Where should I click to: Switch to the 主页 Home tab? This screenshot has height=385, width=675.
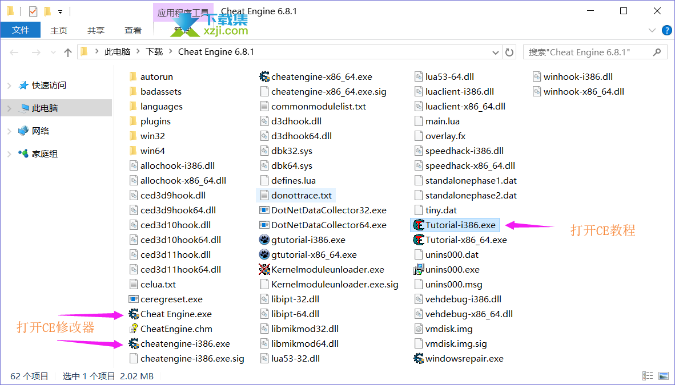(59, 30)
